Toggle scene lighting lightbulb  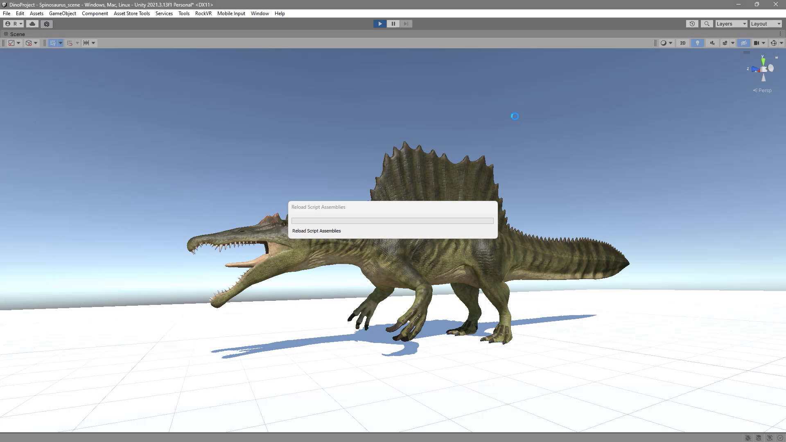pos(698,43)
